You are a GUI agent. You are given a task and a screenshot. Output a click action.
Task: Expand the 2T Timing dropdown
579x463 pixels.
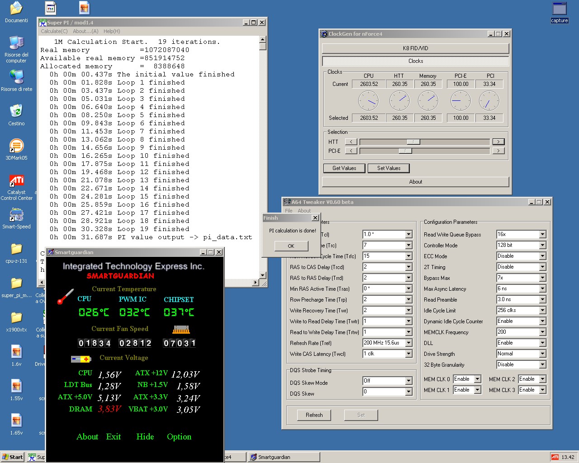pos(542,267)
